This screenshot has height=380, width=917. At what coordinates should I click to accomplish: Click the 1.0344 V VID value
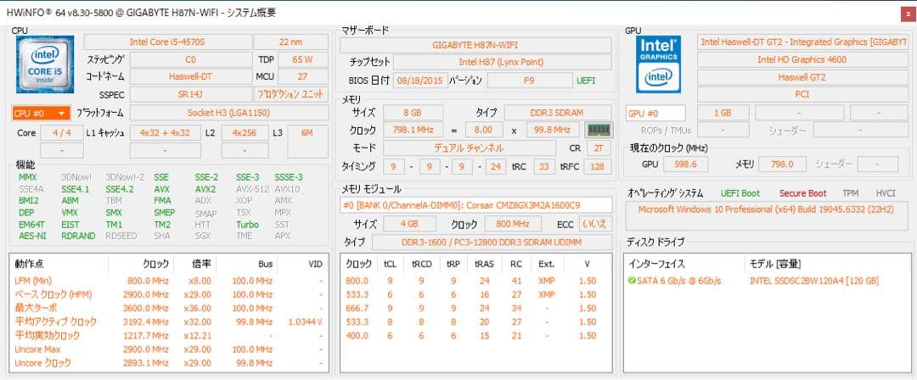[306, 322]
